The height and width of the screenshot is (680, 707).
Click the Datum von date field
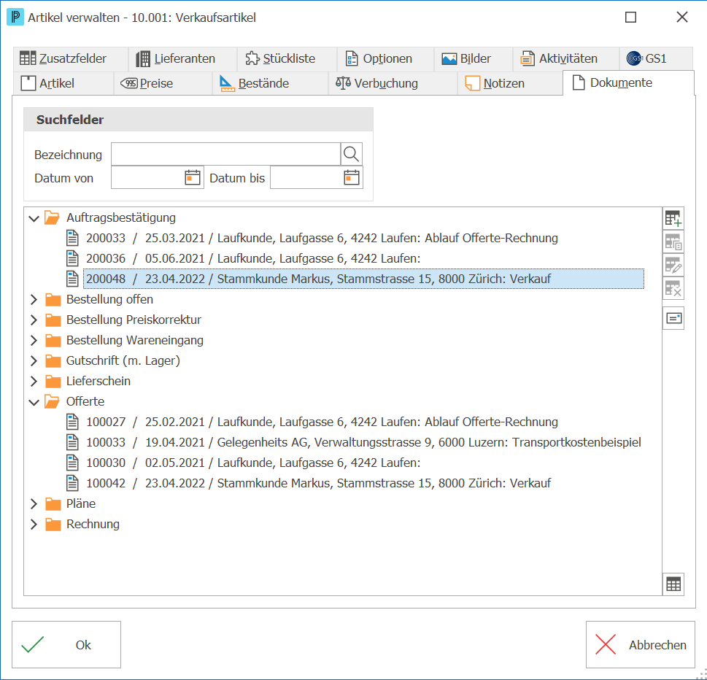click(x=158, y=178)
